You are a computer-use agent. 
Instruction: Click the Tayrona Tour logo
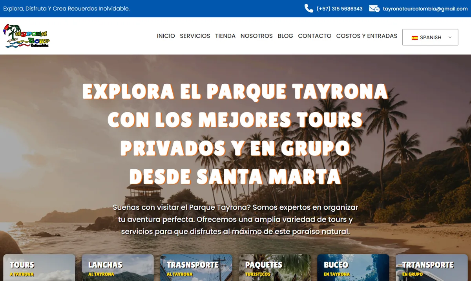(27, 36)
